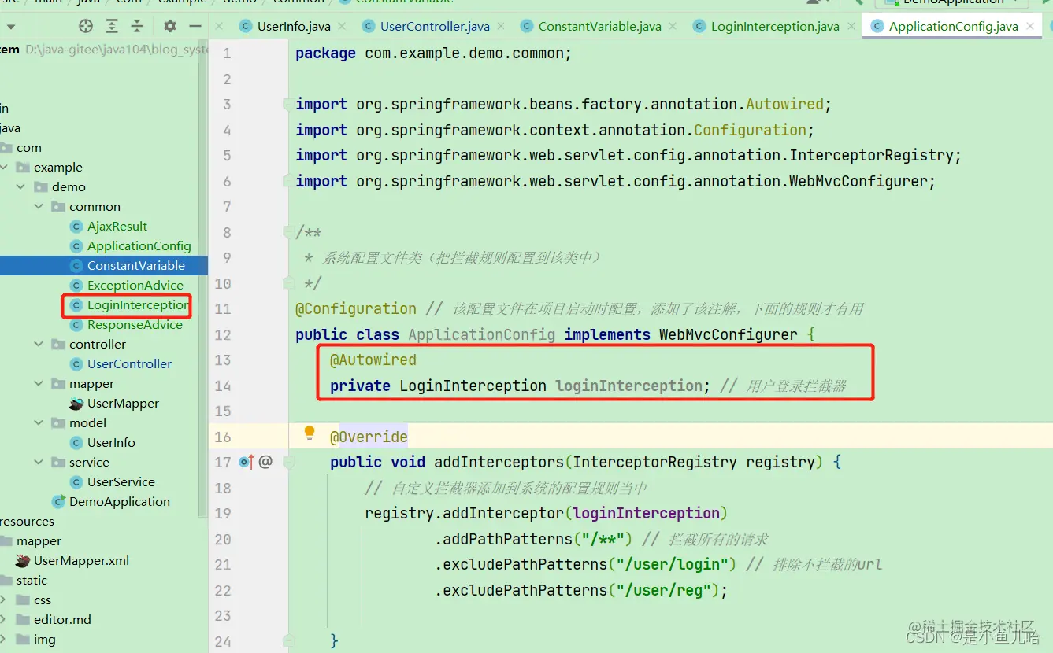Click the Collapse All icon in project panel
Screen dimensions: 1053x653
point(137,26)
